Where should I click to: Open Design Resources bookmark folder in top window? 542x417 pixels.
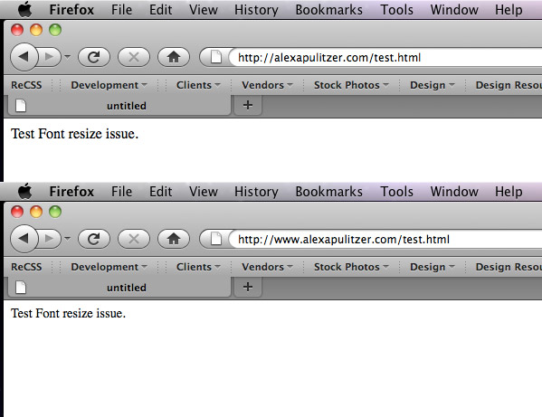[509, 85]
